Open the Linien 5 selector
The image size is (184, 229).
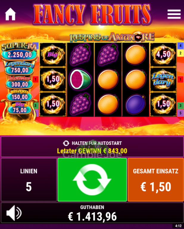(29, 180)
